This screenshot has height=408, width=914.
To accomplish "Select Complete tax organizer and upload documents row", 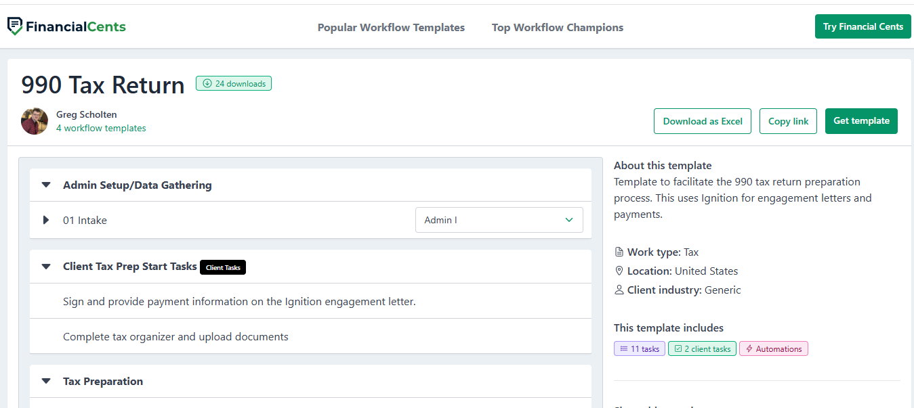I will 310,336.
